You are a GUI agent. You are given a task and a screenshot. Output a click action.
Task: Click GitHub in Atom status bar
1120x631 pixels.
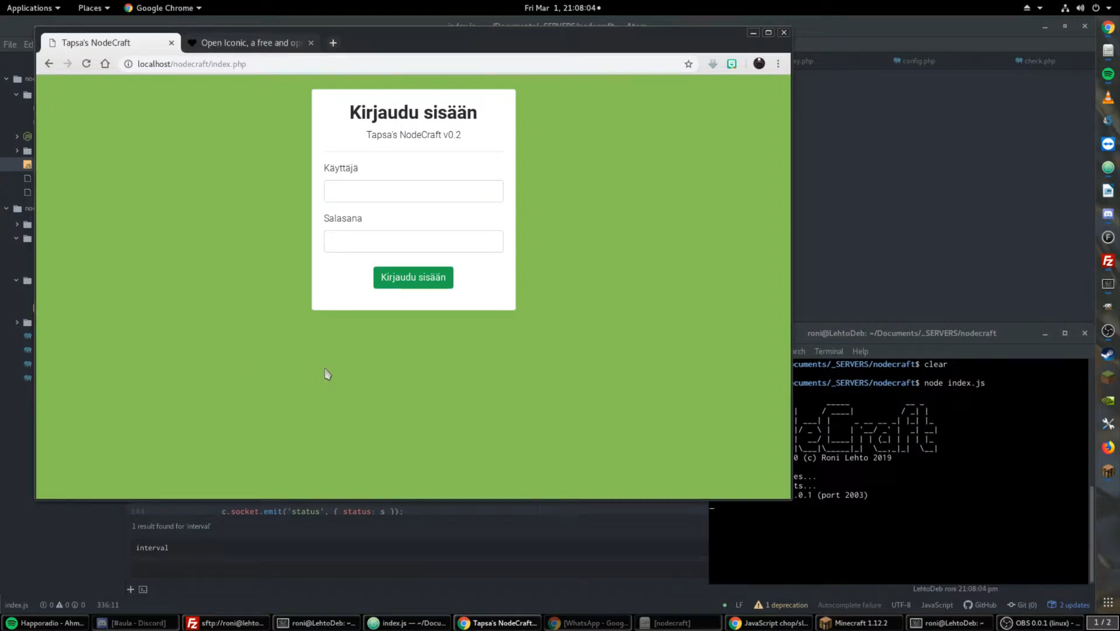pyautogui.click(x=980, y=605)
